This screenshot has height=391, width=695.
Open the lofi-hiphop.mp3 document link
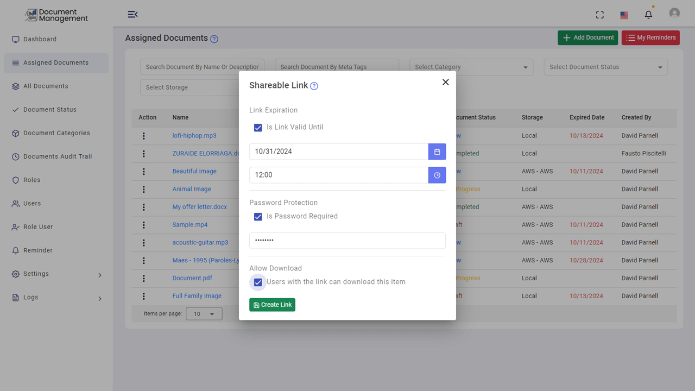click(194, 135)
